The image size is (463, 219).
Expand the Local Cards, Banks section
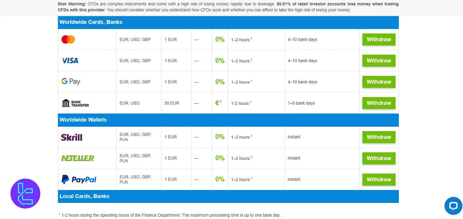point(84,196)
